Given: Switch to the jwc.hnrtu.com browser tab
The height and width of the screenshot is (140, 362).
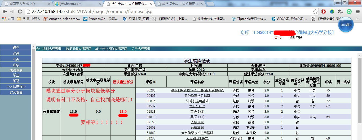Looking at the screenshot, I should click(77, 4).
